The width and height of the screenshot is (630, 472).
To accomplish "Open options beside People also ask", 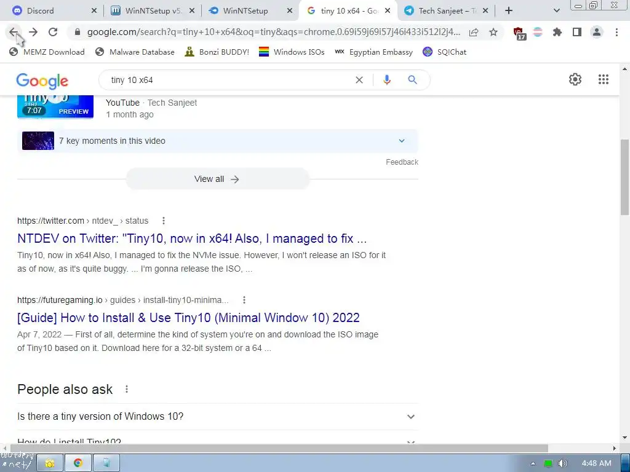I will [x=127, y=389].
